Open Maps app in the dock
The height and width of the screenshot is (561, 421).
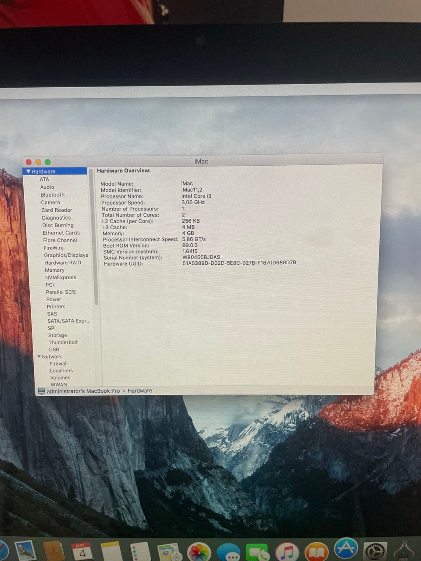pos(169,552)
